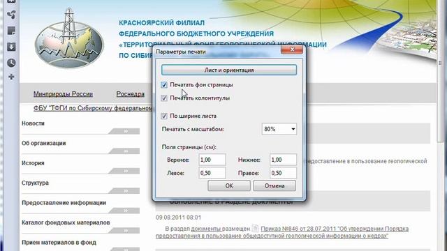Open Прием материалов в фонд item
This screenshot has height=251, width=447.
(59, 243)
